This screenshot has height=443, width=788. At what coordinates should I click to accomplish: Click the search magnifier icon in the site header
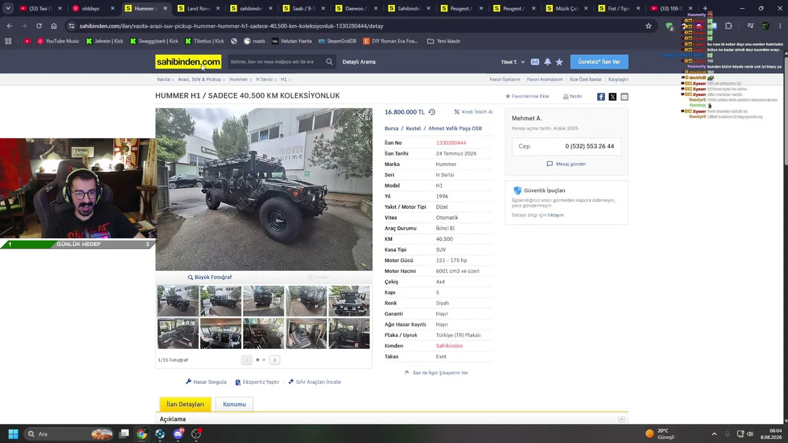(329, 62)
